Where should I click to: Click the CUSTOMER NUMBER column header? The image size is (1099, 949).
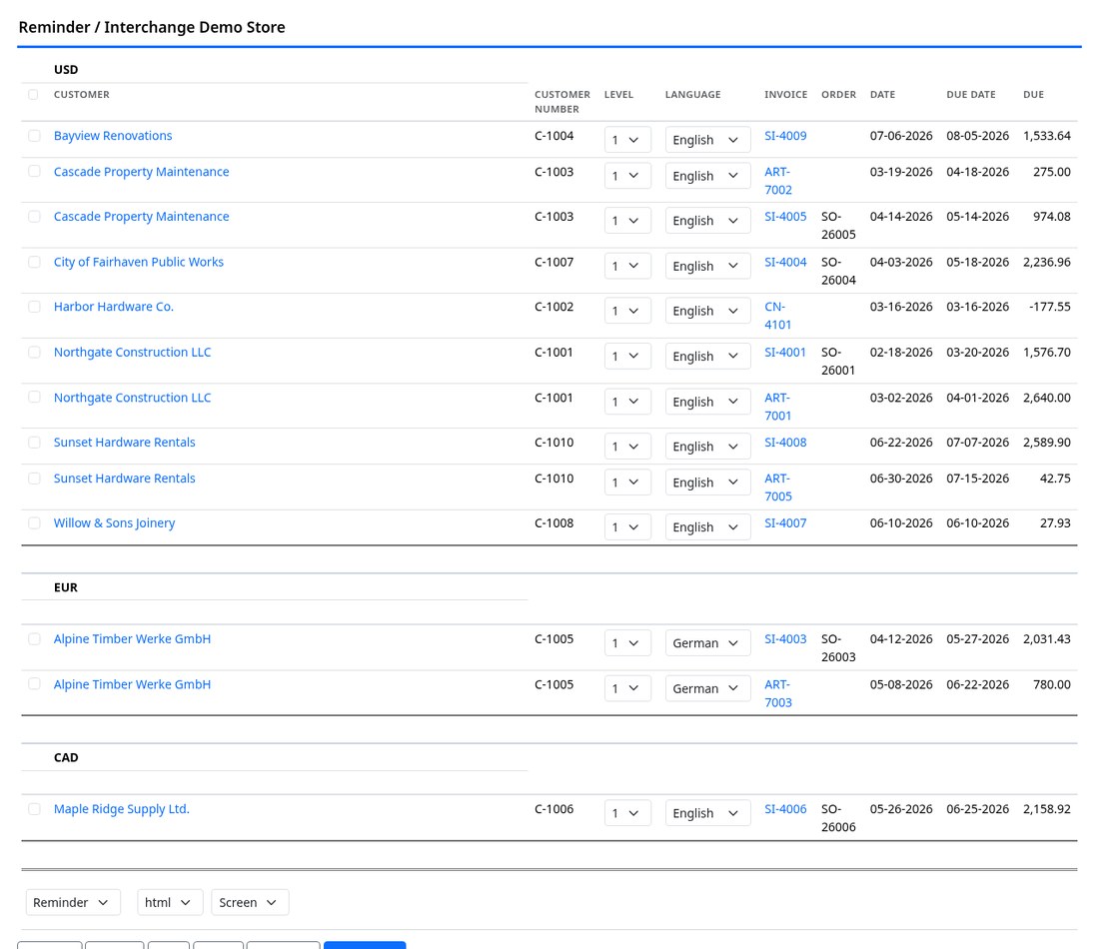point(562,102)
